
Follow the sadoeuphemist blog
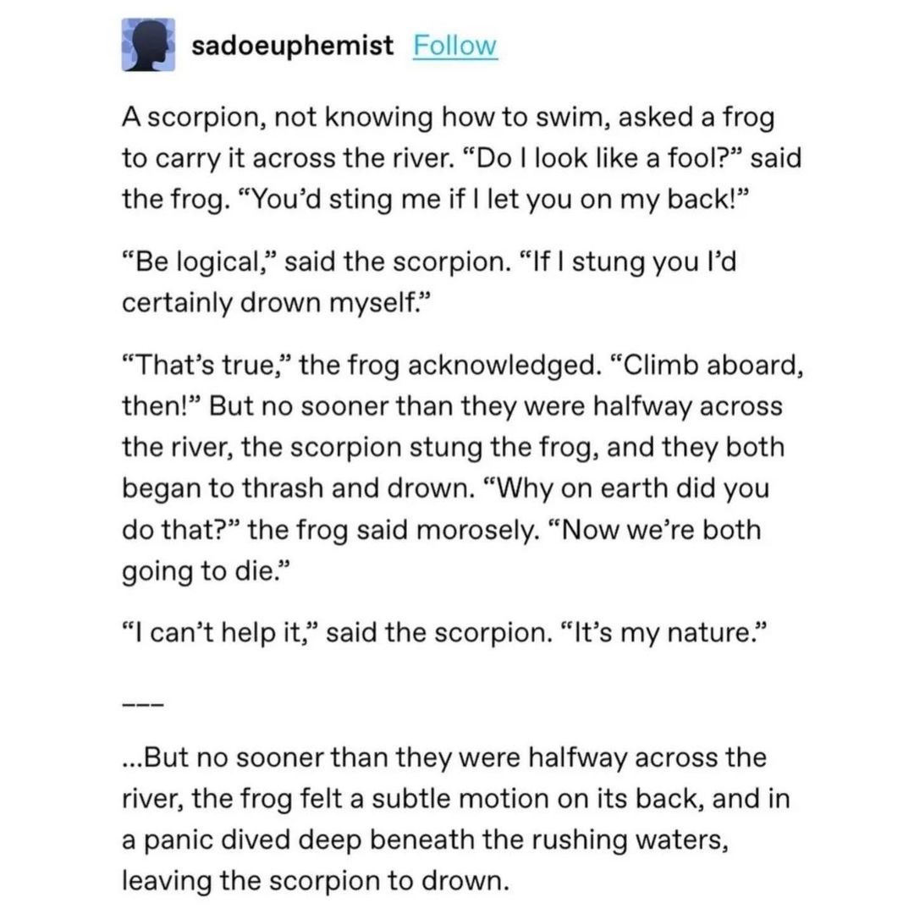click(454, 46)
